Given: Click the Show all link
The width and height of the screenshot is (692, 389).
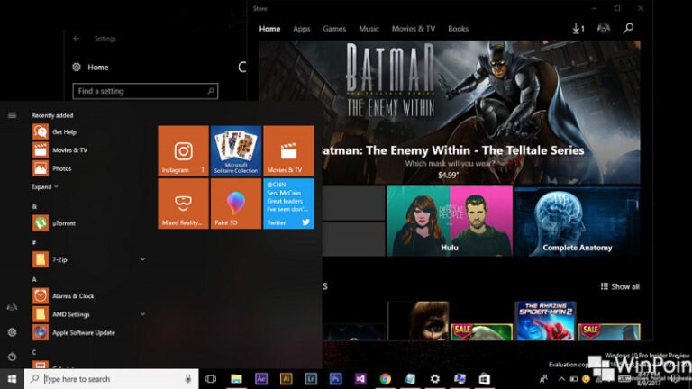Looking at the screenshot, I should pos(620,286).
